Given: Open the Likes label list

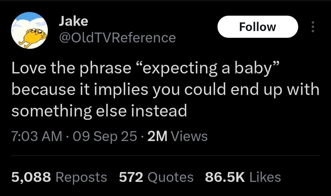Looking at the screenshot, I should [265, 177].
